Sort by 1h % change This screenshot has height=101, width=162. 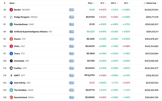[103, 3]
